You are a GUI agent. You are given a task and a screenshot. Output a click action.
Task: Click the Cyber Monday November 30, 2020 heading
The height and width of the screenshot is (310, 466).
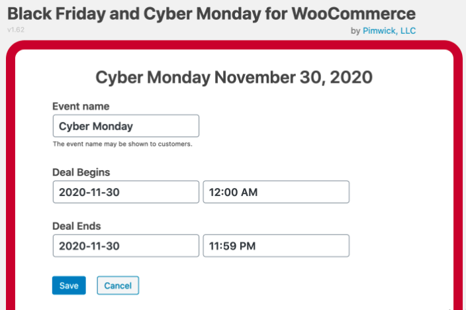coord(234,77)
